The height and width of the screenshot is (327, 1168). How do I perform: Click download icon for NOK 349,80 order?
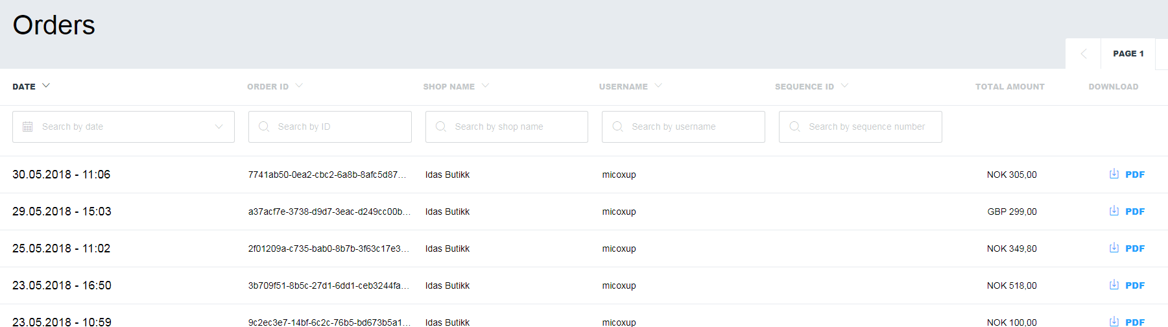(1114, 248)
